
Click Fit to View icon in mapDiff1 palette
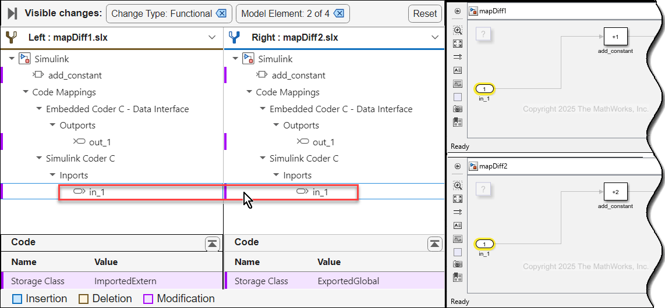tap(458, 44)
